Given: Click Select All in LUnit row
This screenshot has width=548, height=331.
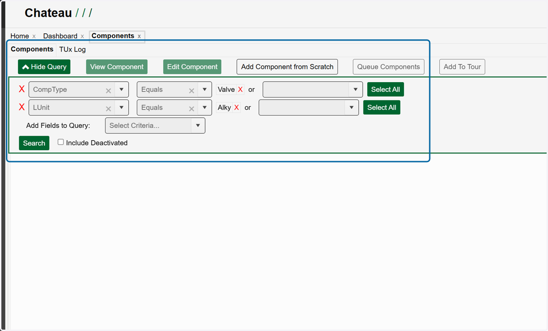Looking at the screenshot, I should (382, 107).
